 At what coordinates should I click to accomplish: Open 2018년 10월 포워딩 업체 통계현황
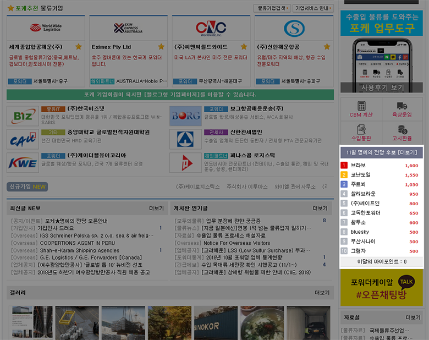click(x=244, y=257)
